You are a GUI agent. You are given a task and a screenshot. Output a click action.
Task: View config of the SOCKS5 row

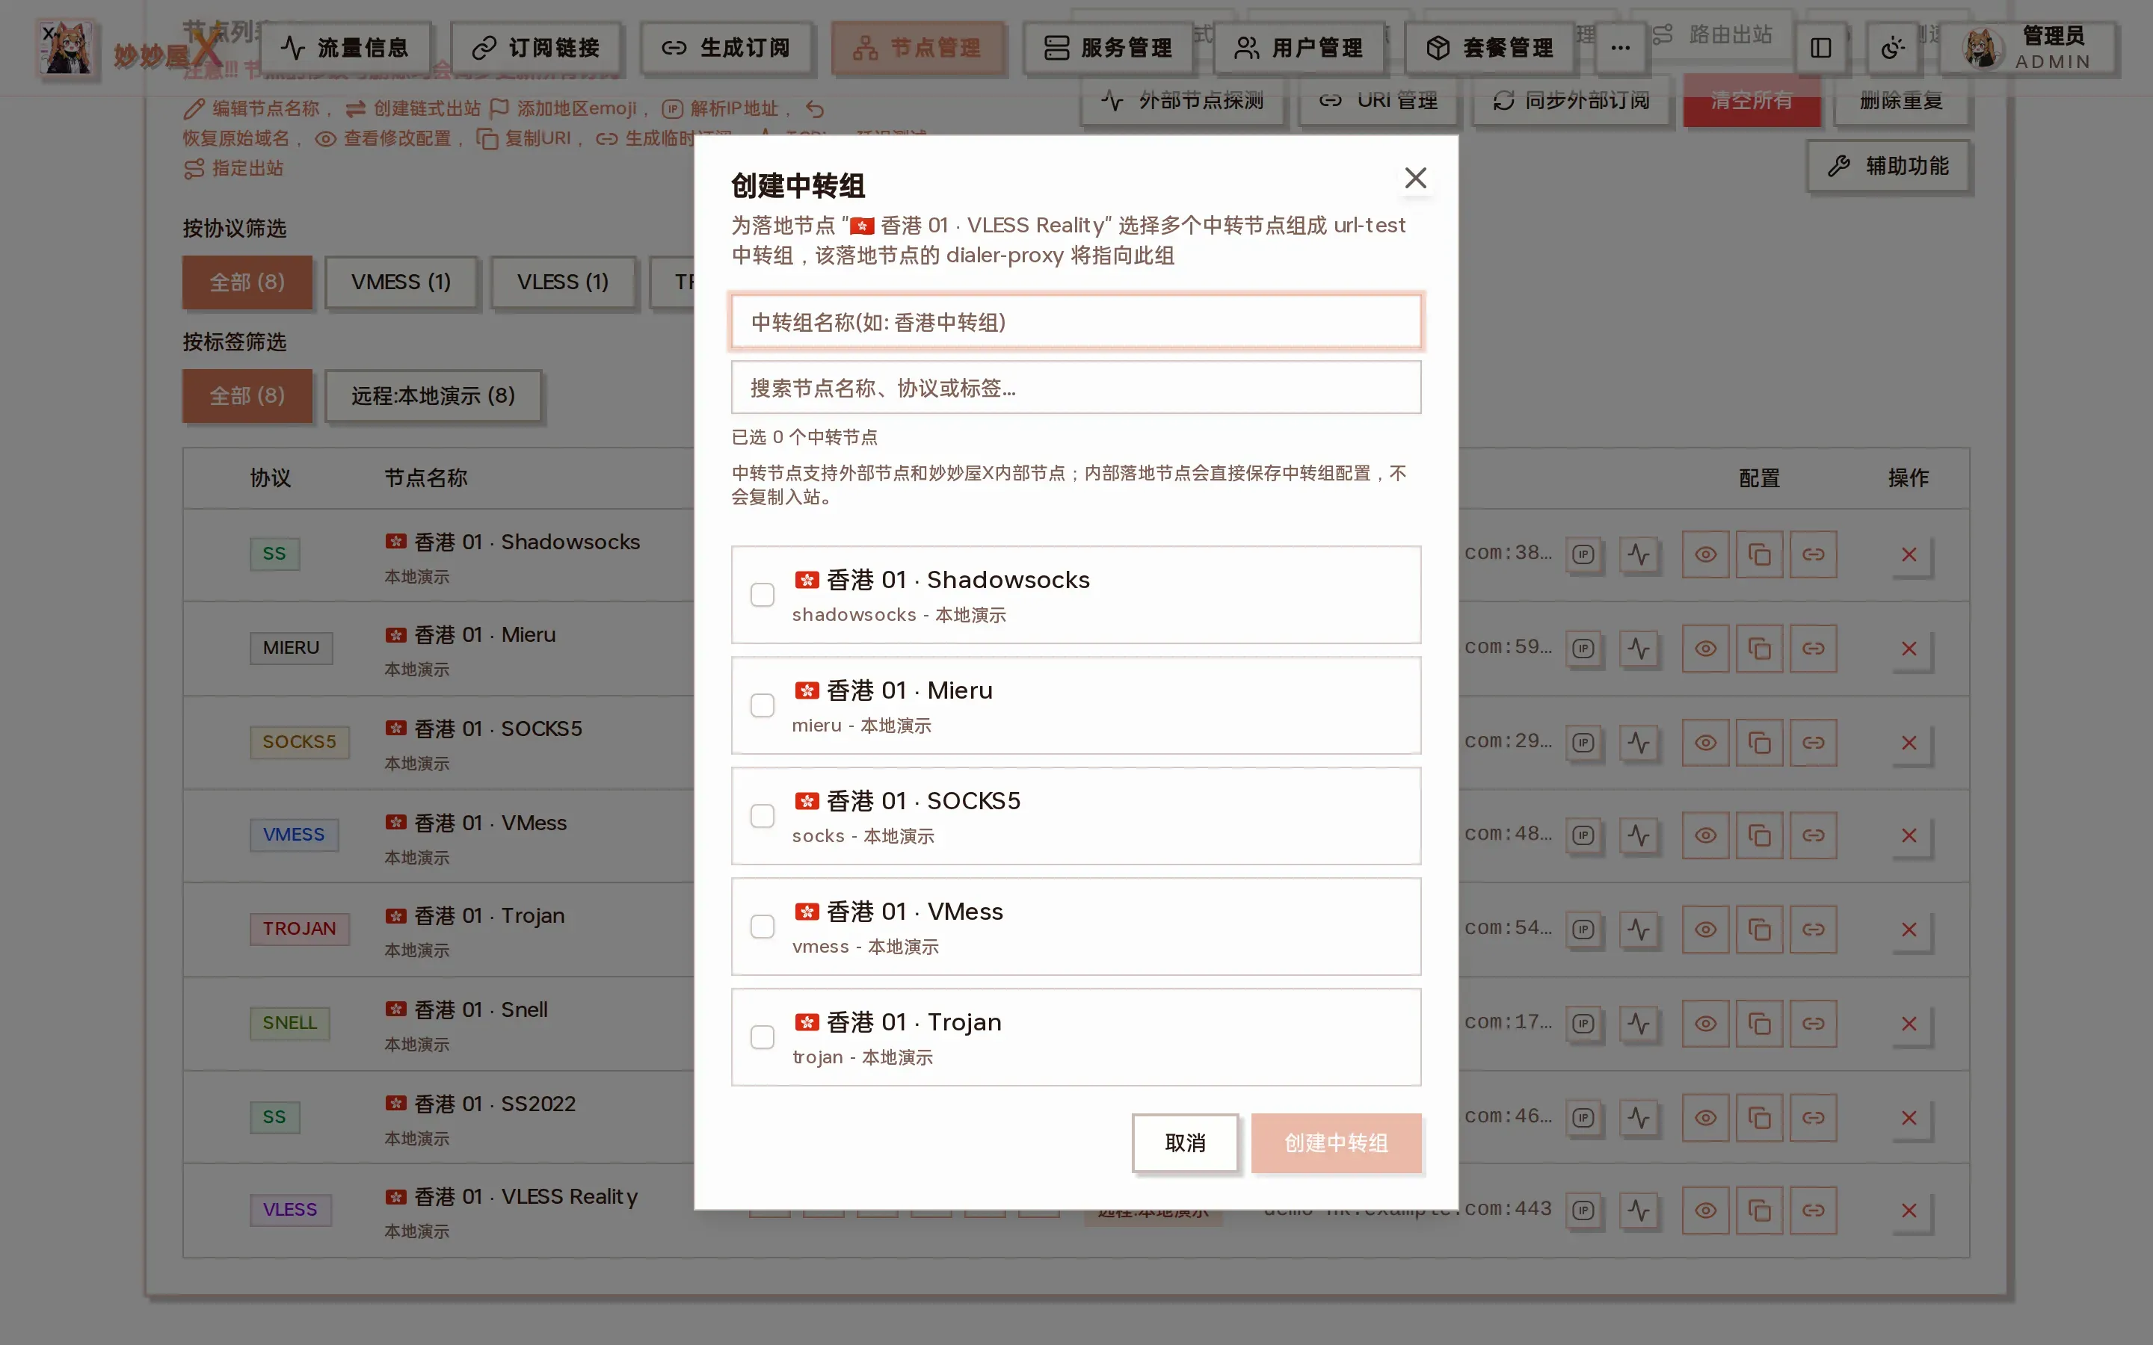pos(1704,743)
